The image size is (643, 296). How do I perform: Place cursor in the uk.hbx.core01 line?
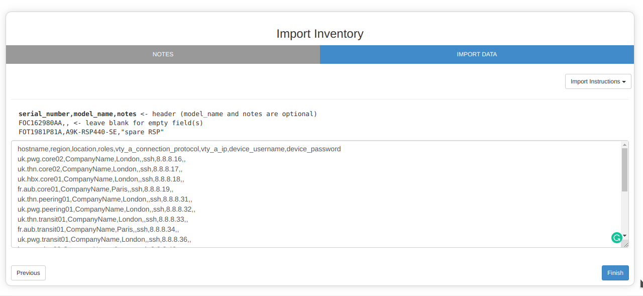click(x=100, y=179)
